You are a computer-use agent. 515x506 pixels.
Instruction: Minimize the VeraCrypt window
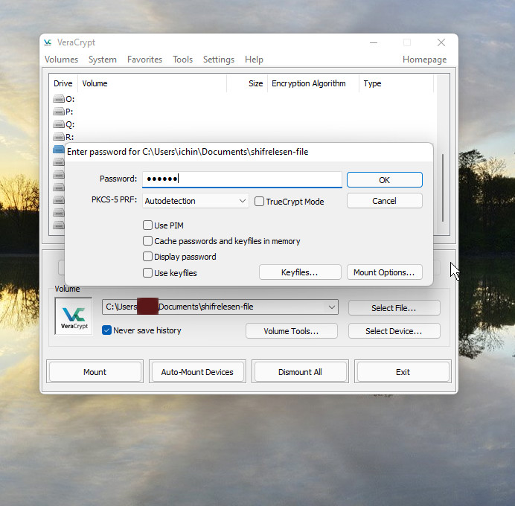coord(374,42)
